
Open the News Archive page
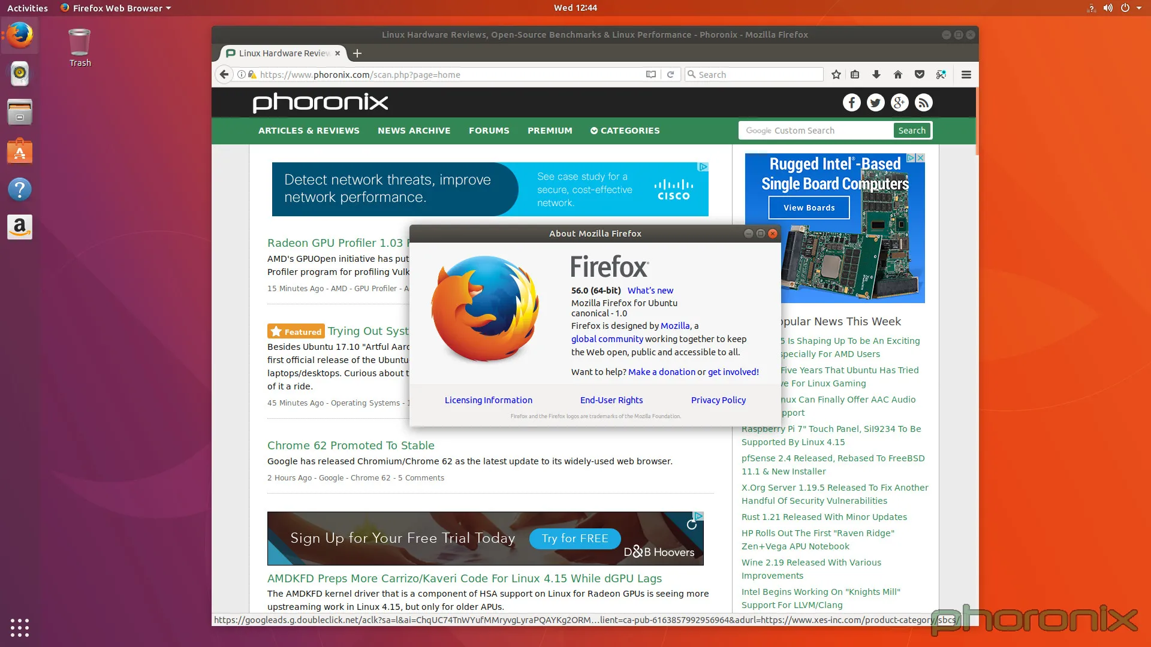[414, 131]
